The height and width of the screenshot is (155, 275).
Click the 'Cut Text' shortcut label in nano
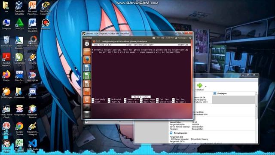(x=165, y=99)
